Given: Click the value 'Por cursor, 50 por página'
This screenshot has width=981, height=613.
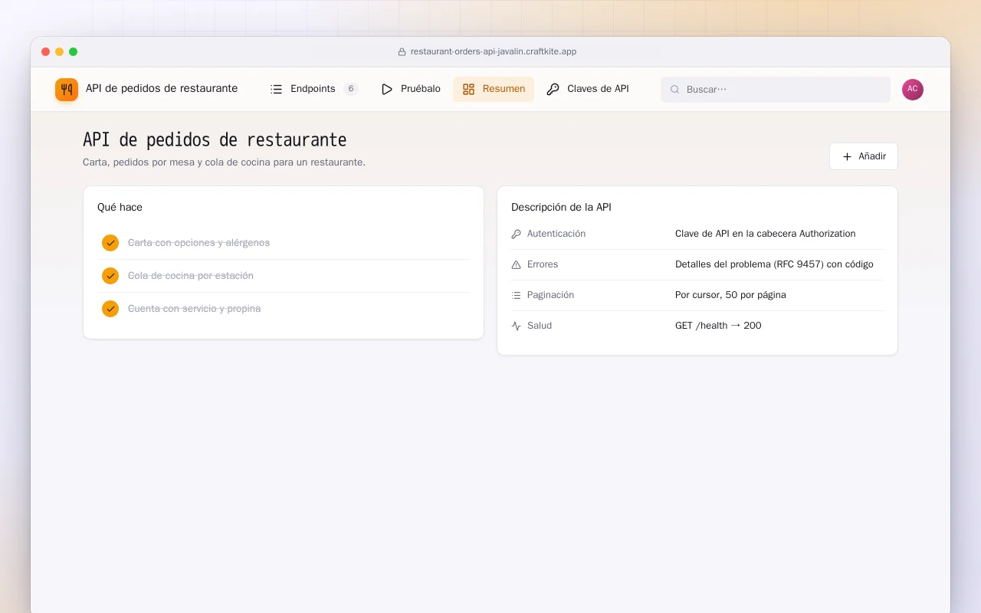Looking at the screenshot, I should coord(730,295).
